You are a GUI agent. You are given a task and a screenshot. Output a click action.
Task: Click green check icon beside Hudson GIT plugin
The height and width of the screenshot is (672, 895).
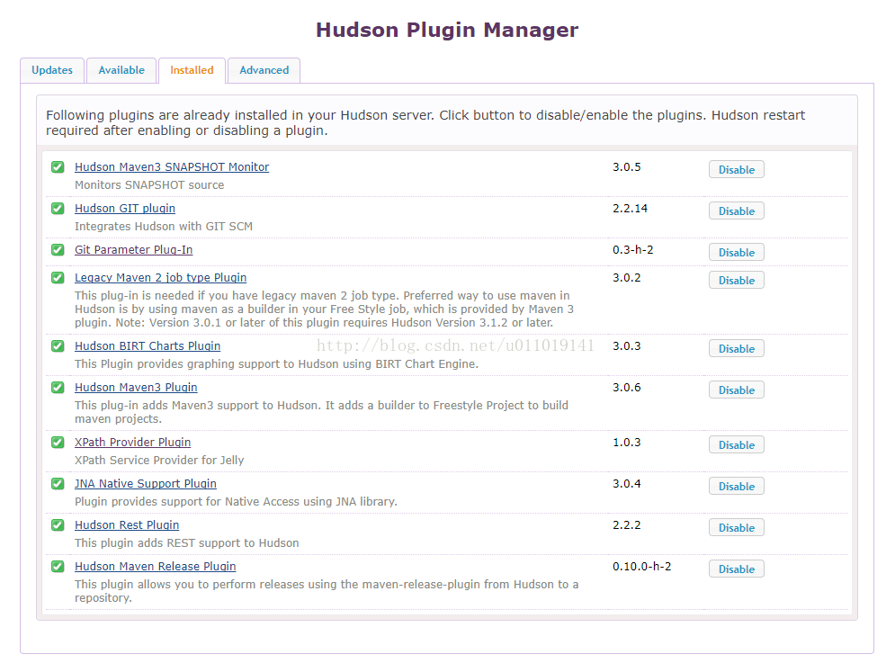pyautogui.click(x=58, y=209)
